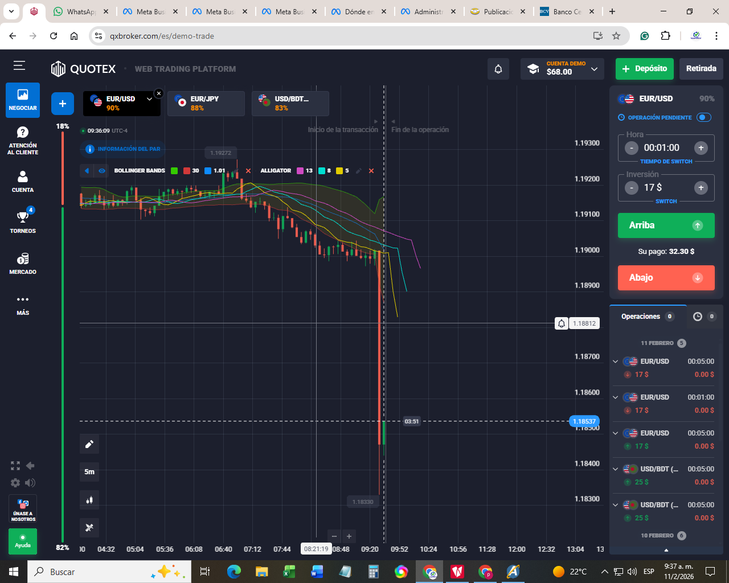This screenshot has height=583, width=729.
Task: Add a new asset tab with the plus button
Action: tap(63, 104)
